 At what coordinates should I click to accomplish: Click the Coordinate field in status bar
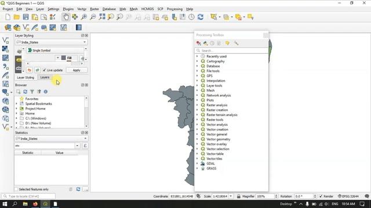coord(181,196)
